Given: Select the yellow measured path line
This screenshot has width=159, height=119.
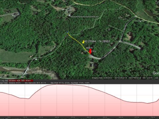Looking at the screenshot, I should click(x=79, y=43).
